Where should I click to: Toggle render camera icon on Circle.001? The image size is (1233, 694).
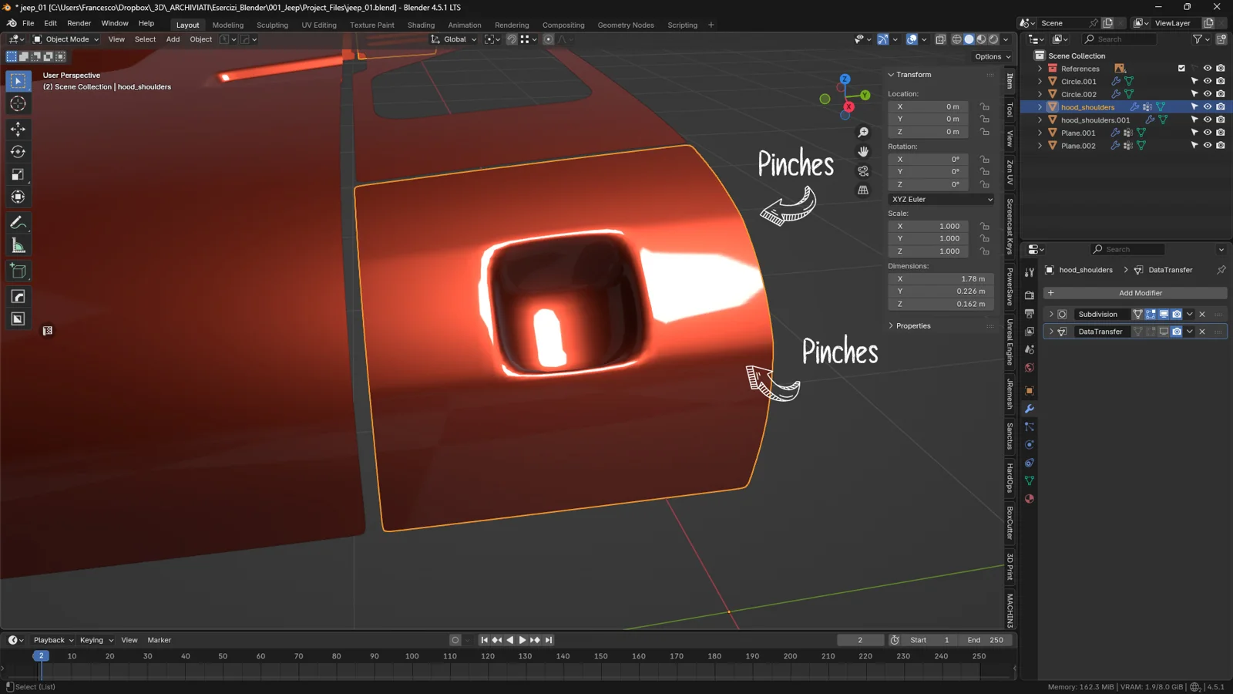(x=1221, y=81)
